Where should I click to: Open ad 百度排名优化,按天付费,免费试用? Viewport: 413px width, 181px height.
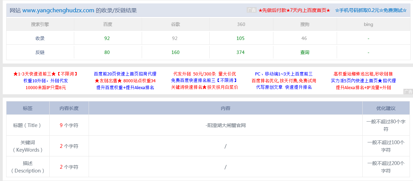tap(284, 81)
